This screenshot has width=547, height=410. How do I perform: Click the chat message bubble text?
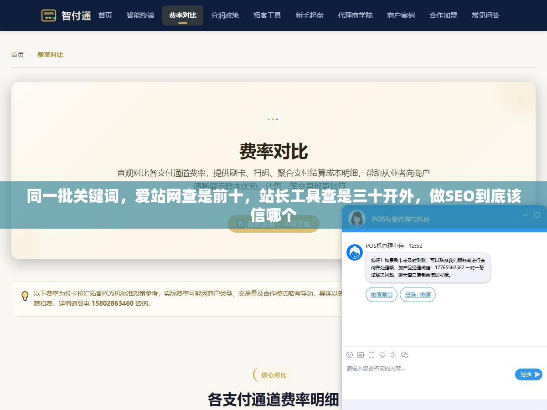click(428, 267)
